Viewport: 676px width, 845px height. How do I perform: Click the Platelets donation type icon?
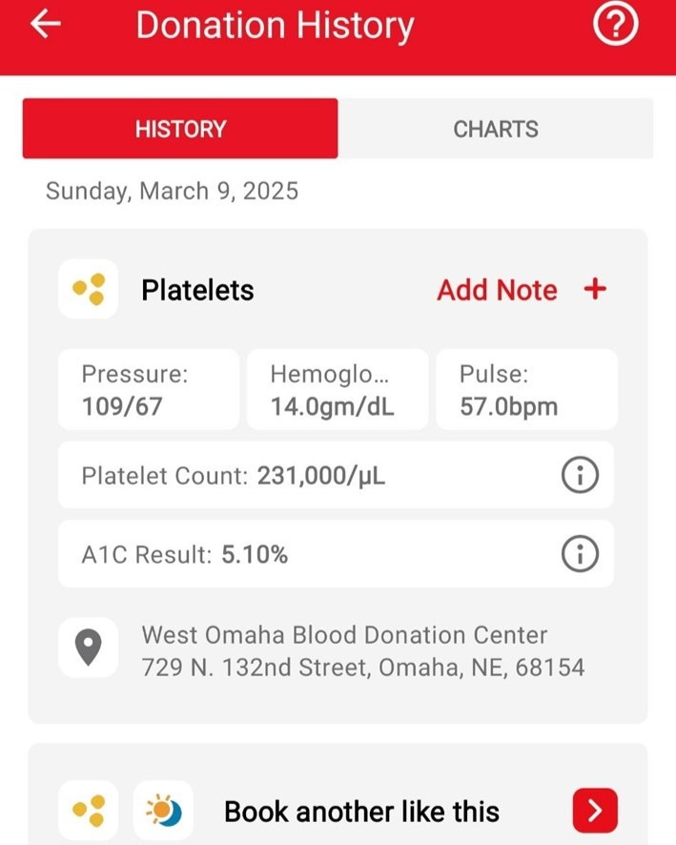click(x=89, y=288)
